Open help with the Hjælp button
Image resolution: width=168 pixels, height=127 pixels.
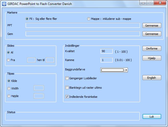click(152, 58)
